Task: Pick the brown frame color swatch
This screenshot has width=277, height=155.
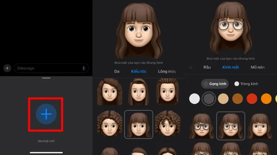Action: coord(237,99)
